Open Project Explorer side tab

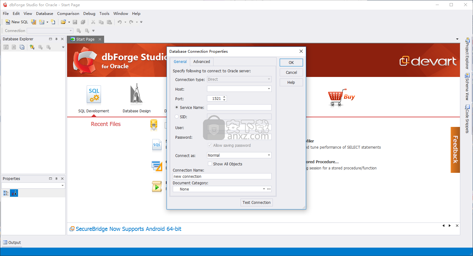[x=467, y=53]
